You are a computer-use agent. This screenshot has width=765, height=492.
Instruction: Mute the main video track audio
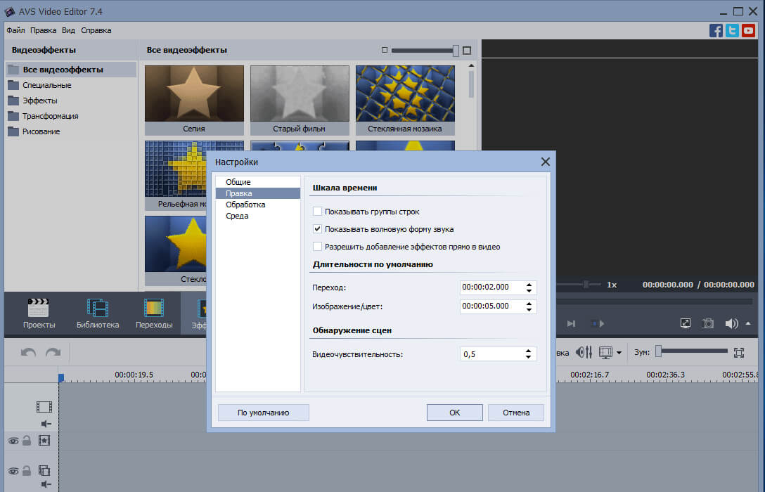click(x=46, y=424)
